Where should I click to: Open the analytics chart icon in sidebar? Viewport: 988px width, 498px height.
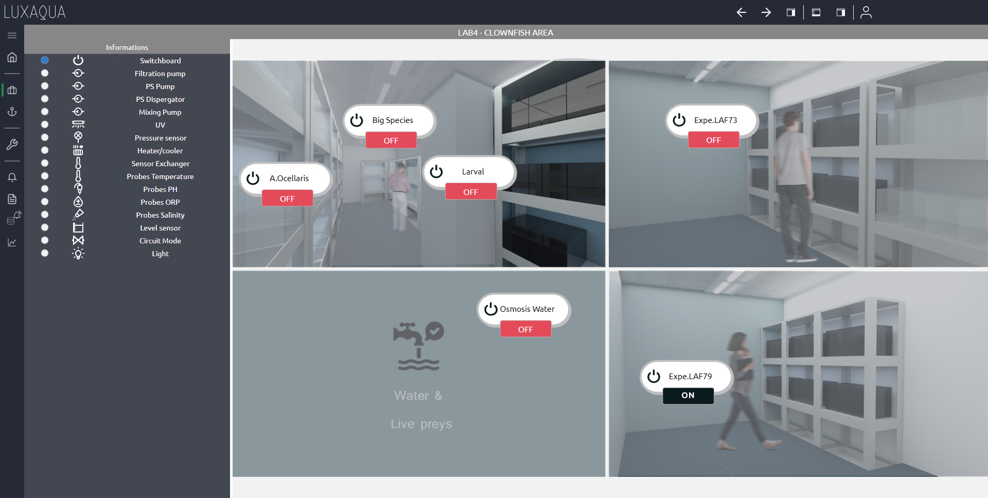click(12, 242)
